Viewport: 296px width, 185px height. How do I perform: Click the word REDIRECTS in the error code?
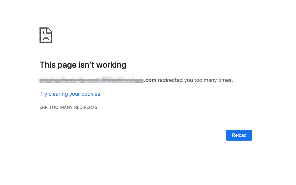point(86,107)
